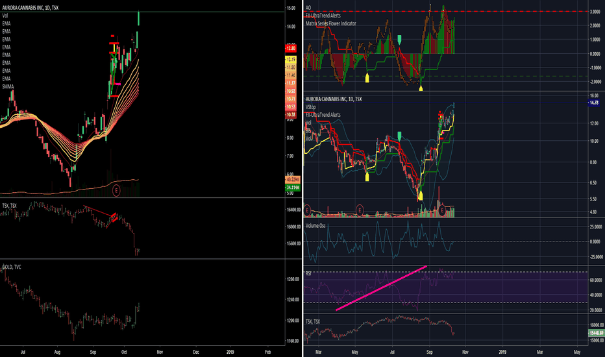
Task: Click the earnings E marker near October on the right chart
Action: click(x=442, y=211)
